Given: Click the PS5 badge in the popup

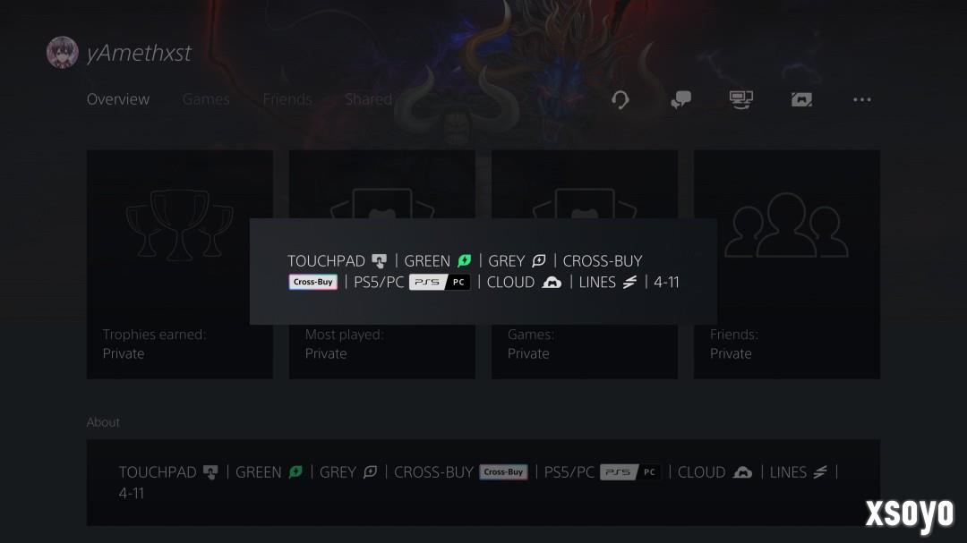Looking at the screenshot, I should click(x=427, y=283).
